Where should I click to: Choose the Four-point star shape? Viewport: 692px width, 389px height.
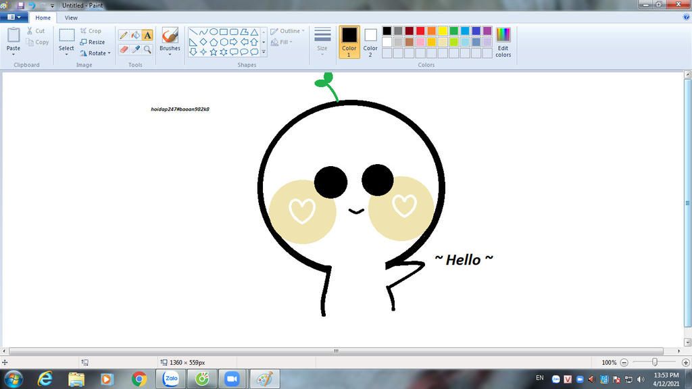(203, 52)
